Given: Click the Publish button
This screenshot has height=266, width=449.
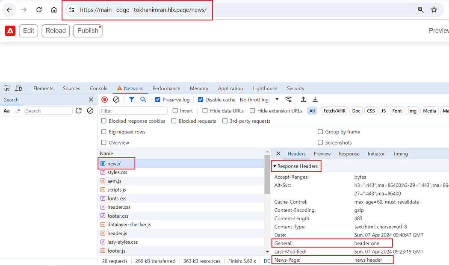Looking at the screenshot, I should tap(88, 31).
